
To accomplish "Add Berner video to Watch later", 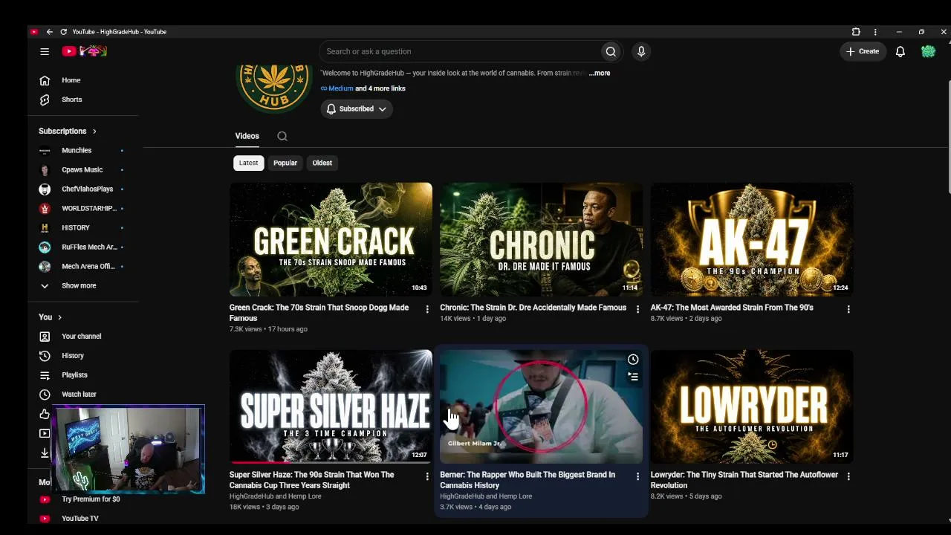I will [633, 360].
